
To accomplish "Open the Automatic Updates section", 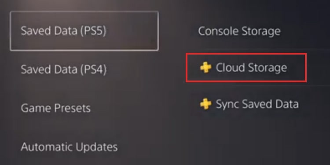I will pos(69,147).
